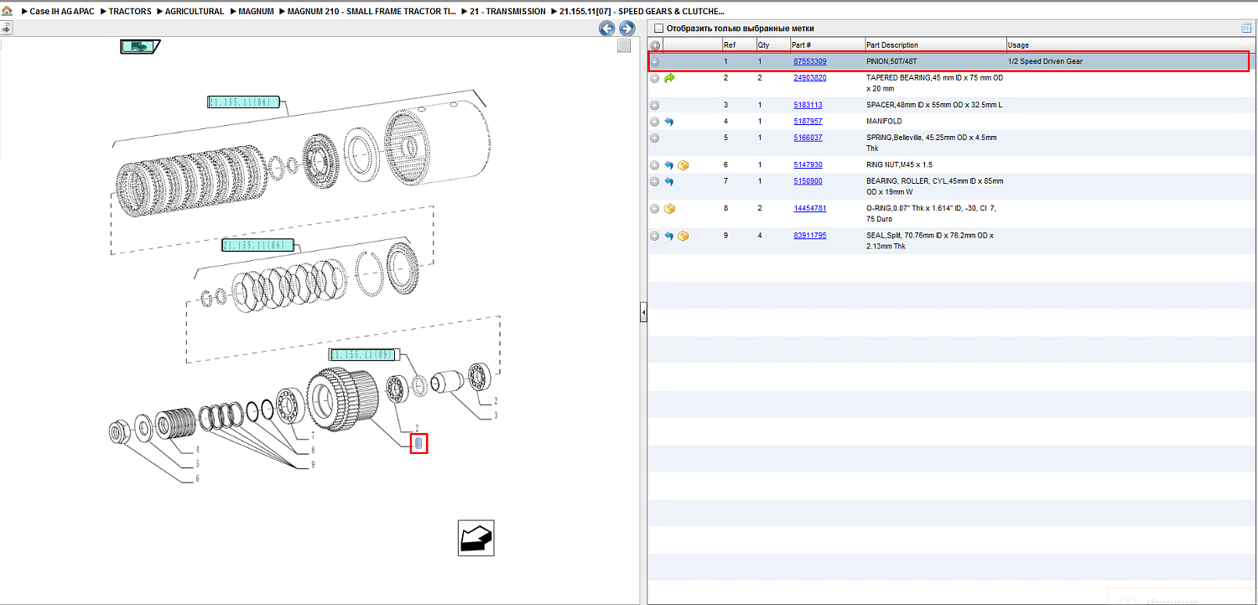This screenshot has width=1258, height=605.
Task: Click blue arrow icon on BEARING, ROLLER row
Action: pyautogui.click(x=669, y=181)
